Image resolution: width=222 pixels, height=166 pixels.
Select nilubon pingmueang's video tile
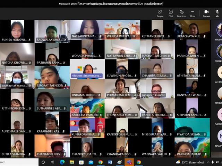coord(87,69)
